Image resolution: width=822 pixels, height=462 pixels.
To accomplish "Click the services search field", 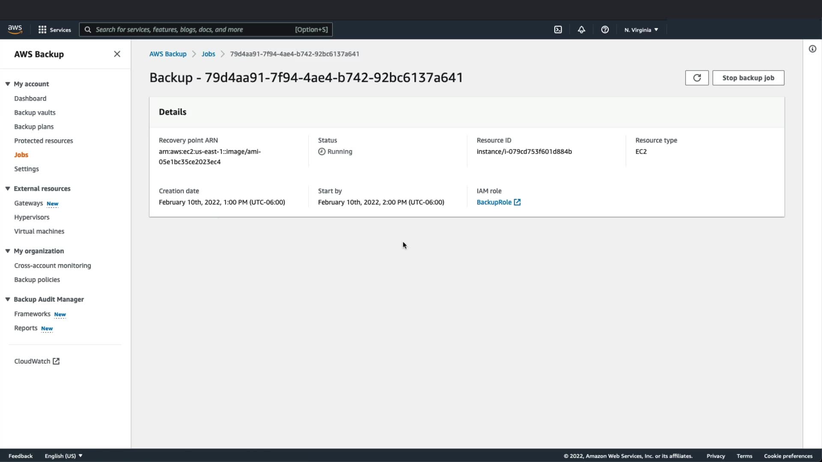I will (193, 30).
